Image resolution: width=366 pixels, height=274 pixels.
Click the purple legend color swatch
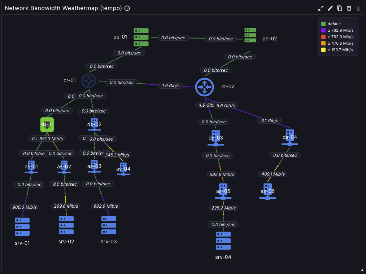(323, 30)
